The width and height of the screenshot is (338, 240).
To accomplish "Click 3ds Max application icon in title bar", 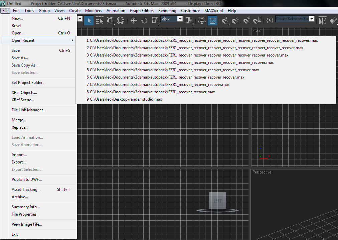I will coord(3,3).
